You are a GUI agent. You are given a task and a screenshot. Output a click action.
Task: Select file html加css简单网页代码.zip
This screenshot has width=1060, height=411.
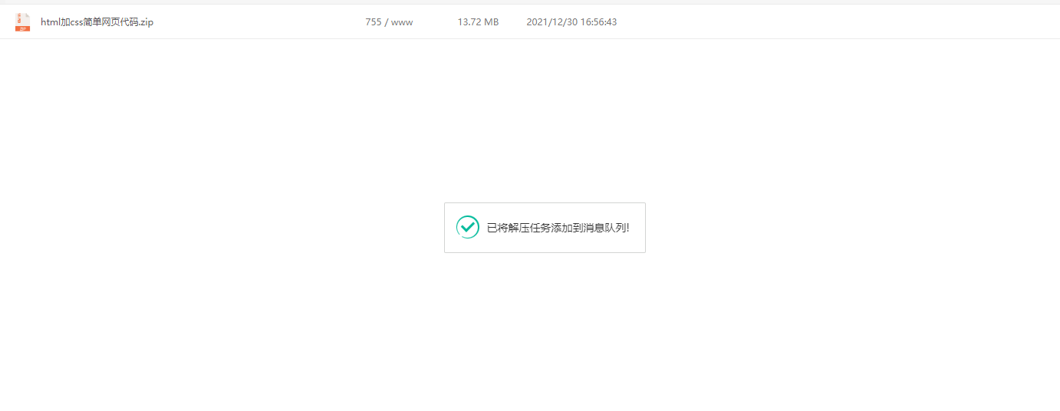click(97, 22)
